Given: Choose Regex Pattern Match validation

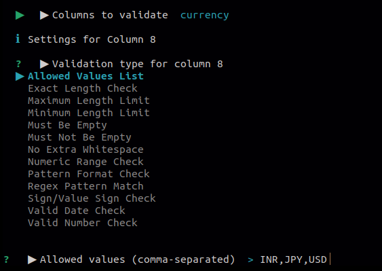Looking at the screenshot, I should 85,186.
